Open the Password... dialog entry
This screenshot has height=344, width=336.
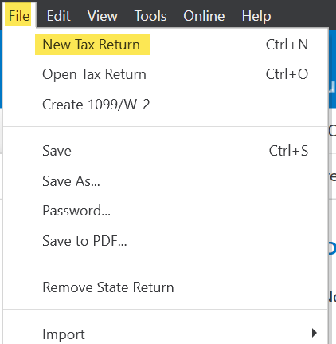point(166,211)
